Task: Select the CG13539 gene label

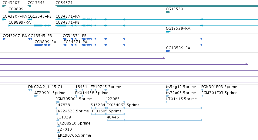Action: (174, 9)
